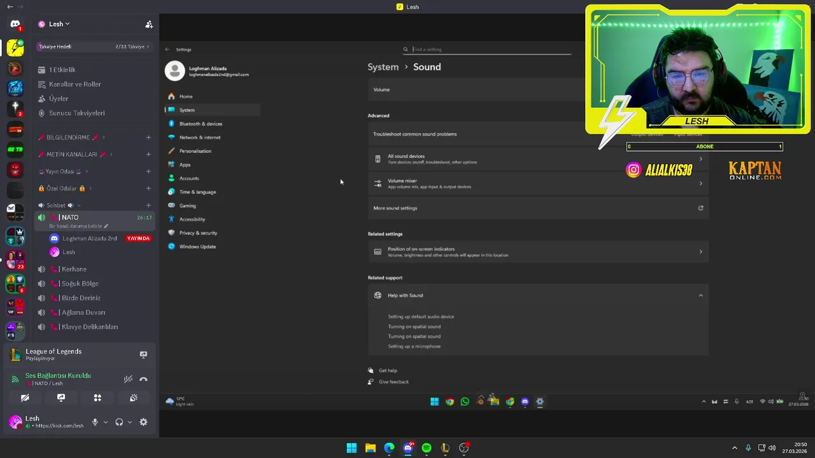815x458 pixels.
Task: Click Find a setting search field
Action: coord(488,49)
